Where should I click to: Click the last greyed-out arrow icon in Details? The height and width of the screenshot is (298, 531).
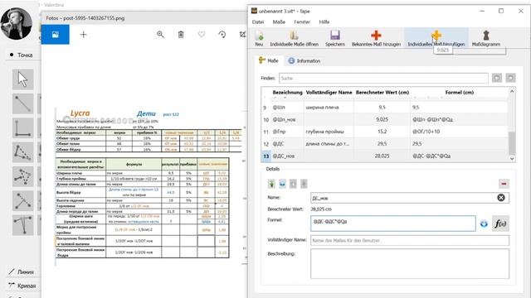click(304, 184)
